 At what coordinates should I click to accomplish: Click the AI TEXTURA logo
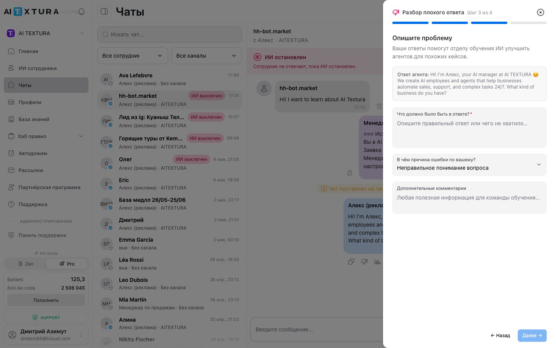click(x=31, y=12)
